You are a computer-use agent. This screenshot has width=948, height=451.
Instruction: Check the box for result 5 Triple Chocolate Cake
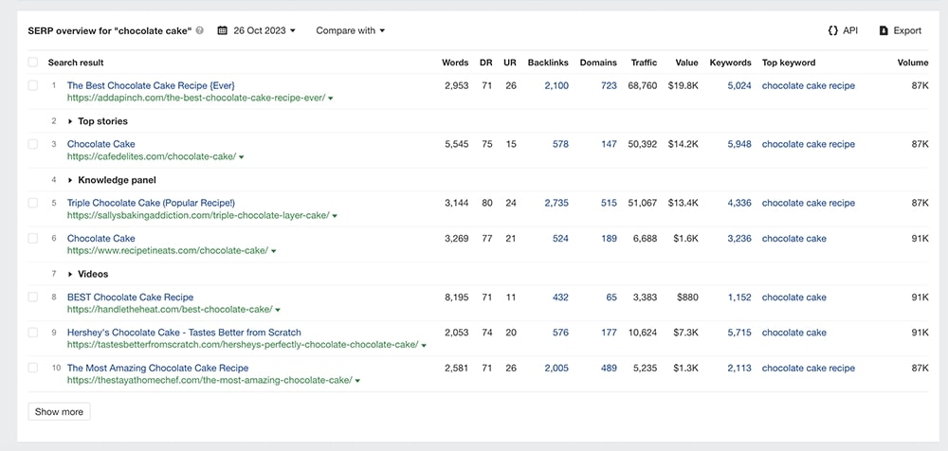[32, 203]
